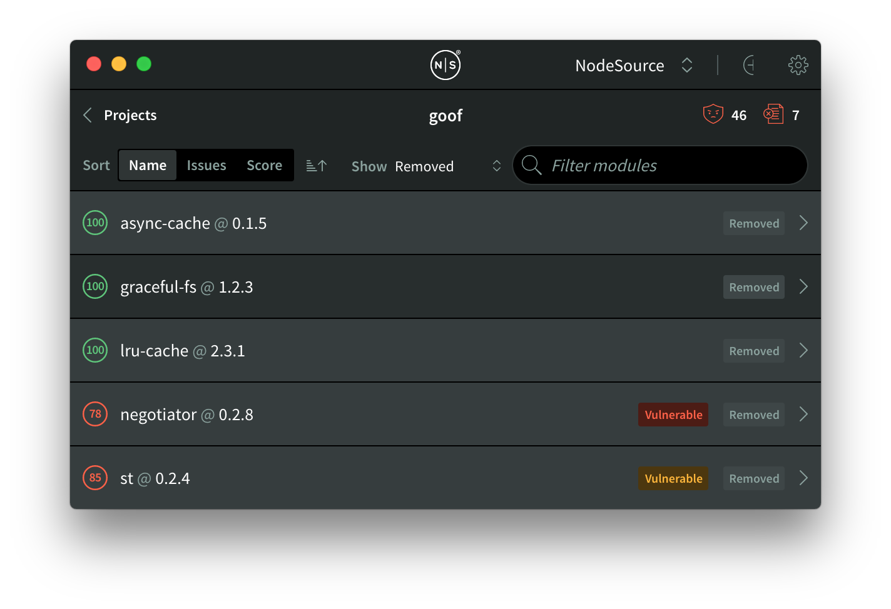Click score badge 100 for lru-cache
Viewport: 891px width, 609px height.
95,350
